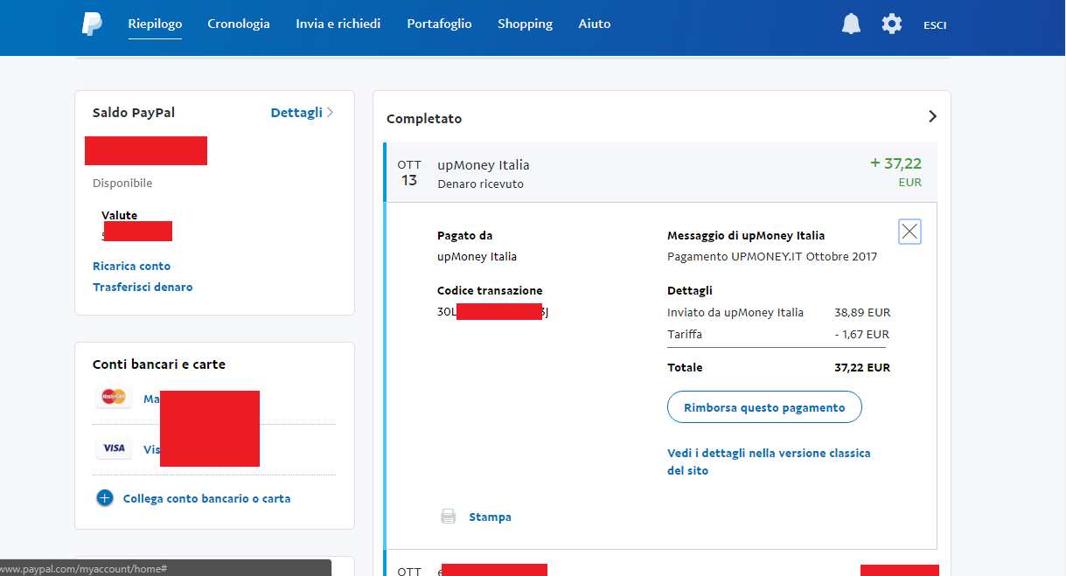The width and height of the screenshot is (1066, 576).
Task: Click the 38,89 EUR sent amount
Action: coord(862,312)
